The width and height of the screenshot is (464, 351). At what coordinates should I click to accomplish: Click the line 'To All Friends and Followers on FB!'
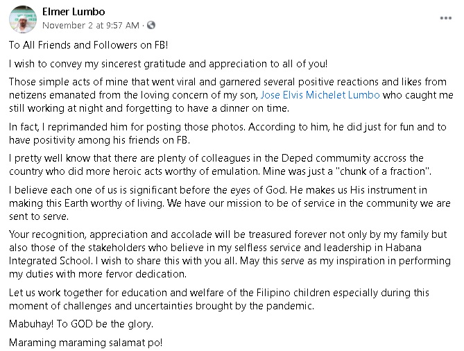click(89, 45)
